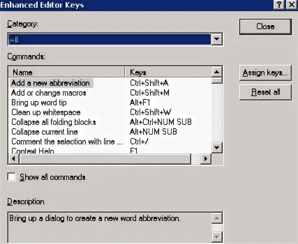Click the Close button
The width and height of the screenshot is (298, 244).
[265, 26]
